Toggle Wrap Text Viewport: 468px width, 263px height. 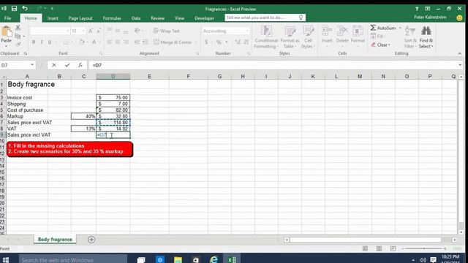tap(167, 31)
